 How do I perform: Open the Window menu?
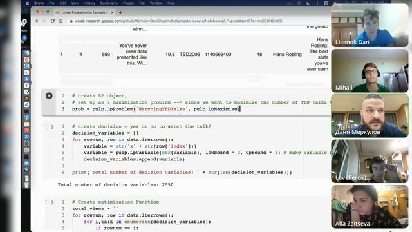[156, 3]
